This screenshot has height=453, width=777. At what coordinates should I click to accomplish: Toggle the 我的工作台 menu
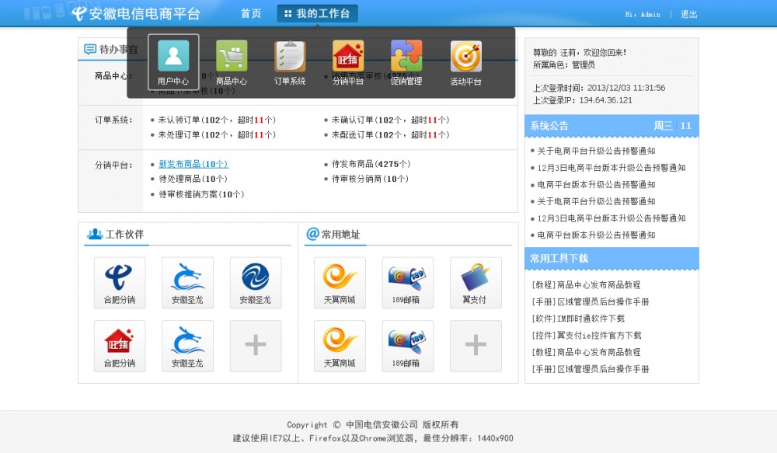coord(317,13)
